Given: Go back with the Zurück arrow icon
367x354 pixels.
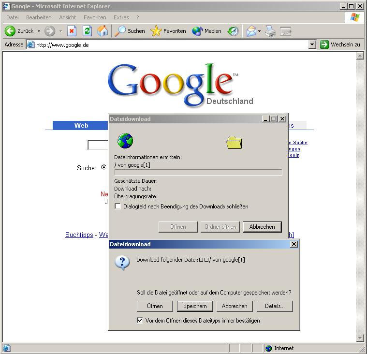Looking at the screenshot, I should point(10,31).
